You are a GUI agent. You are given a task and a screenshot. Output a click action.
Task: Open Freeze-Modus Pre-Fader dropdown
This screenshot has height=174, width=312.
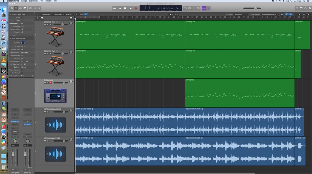[27, 52]
